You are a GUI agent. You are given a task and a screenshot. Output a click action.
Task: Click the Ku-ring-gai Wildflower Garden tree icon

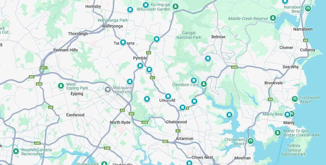pyautogui.click(x=176, y=7)
